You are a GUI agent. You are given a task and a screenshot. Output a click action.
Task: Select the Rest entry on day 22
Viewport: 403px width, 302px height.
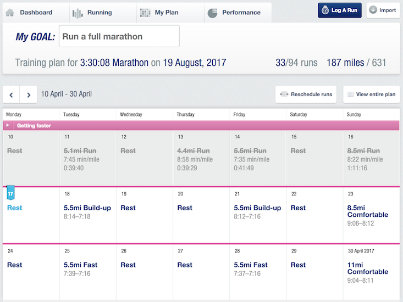point(298,208)
